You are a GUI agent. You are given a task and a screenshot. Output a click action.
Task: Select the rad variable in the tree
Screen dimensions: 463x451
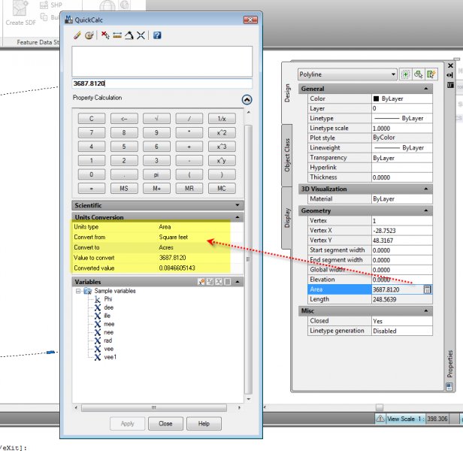click(108, 341)
